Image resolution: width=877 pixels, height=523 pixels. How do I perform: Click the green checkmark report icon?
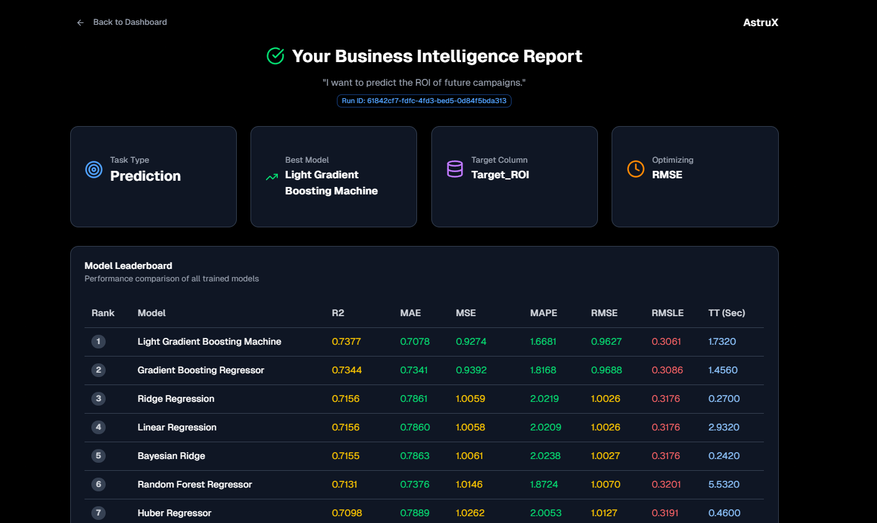(275, 56)
